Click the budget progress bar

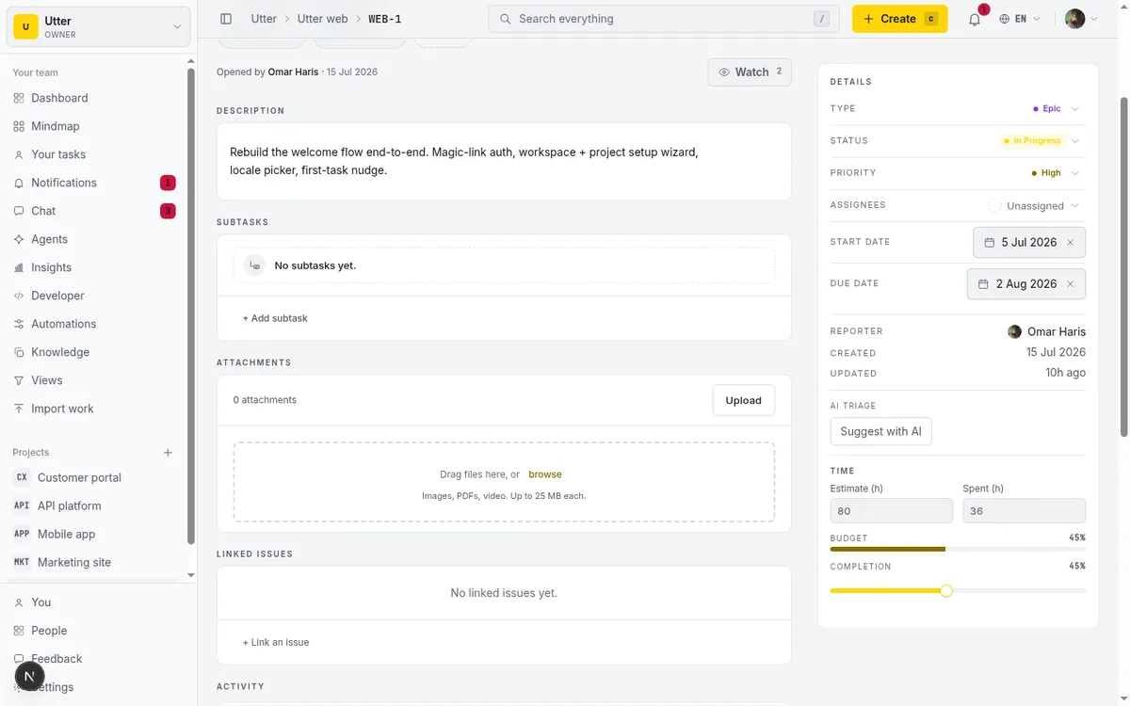point(958,549)
